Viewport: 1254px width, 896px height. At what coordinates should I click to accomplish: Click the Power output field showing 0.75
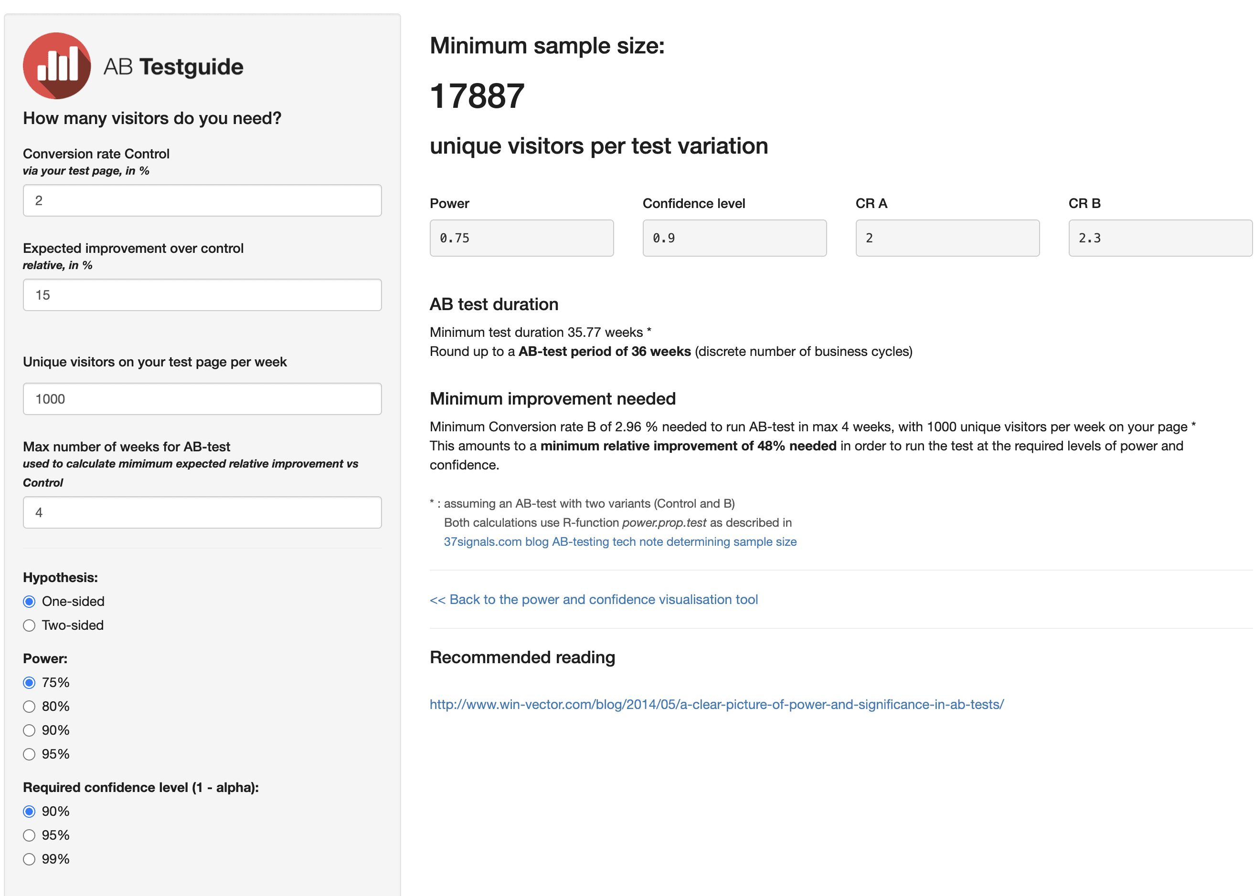pos(521,238)
